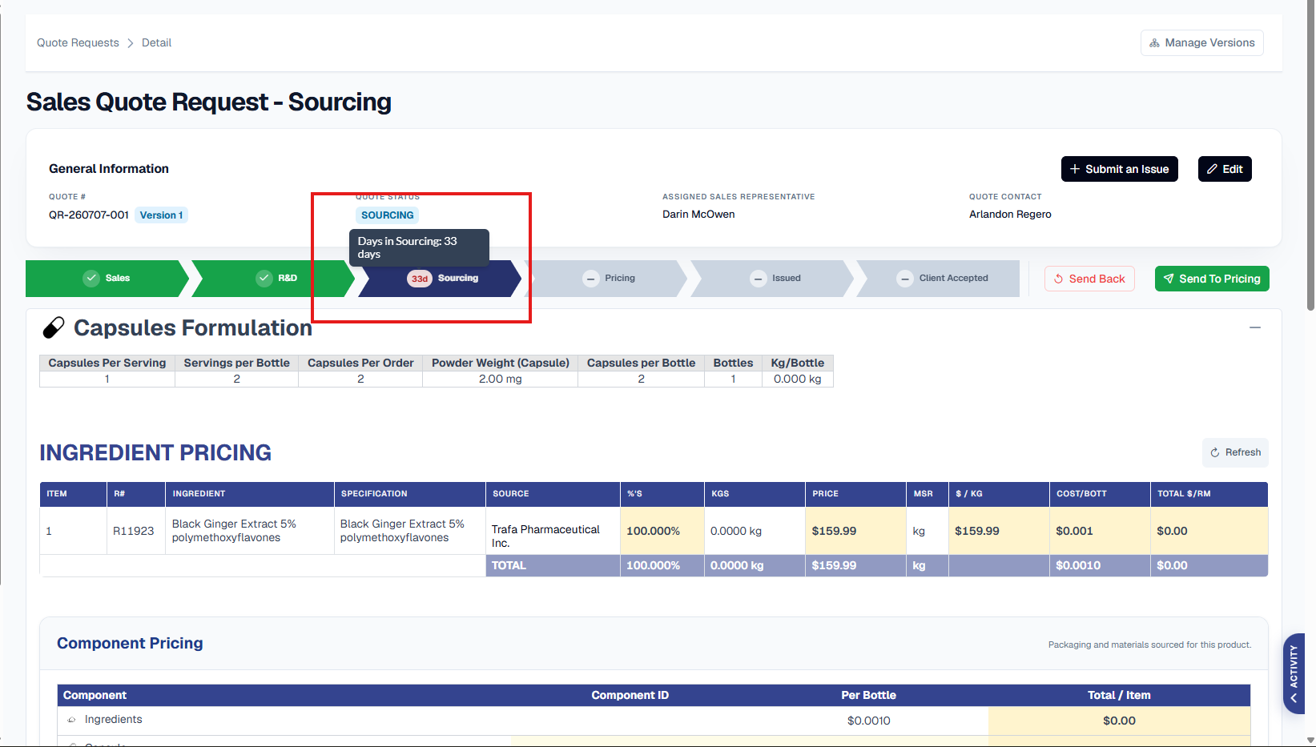The width and height of the screenshot is (1316, 747).
Task: Click the $0.001 cost per bottle cell
Action: (1099, 531)
